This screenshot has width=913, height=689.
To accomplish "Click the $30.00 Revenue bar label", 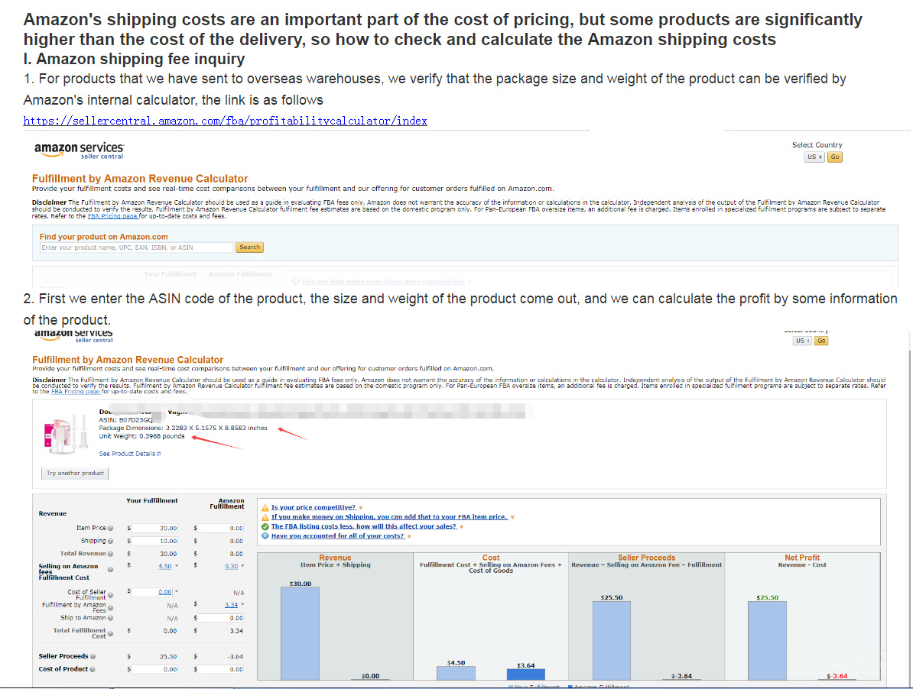I will click(301, 584).
